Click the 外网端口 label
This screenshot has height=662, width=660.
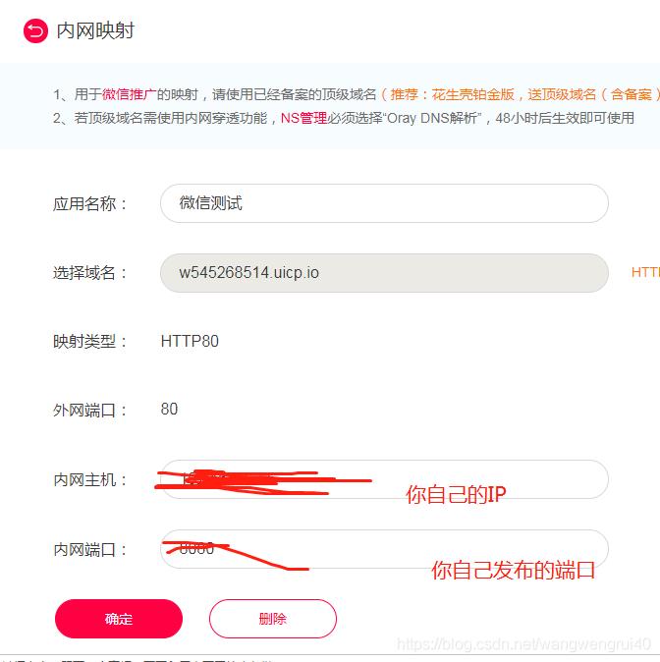(90, 411)
